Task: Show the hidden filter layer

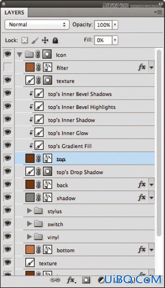Action: coord(8,67)
